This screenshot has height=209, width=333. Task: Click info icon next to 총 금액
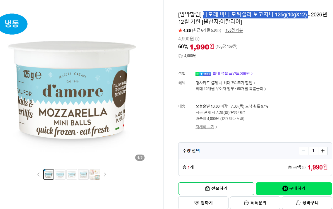click(x=304, y=168)
